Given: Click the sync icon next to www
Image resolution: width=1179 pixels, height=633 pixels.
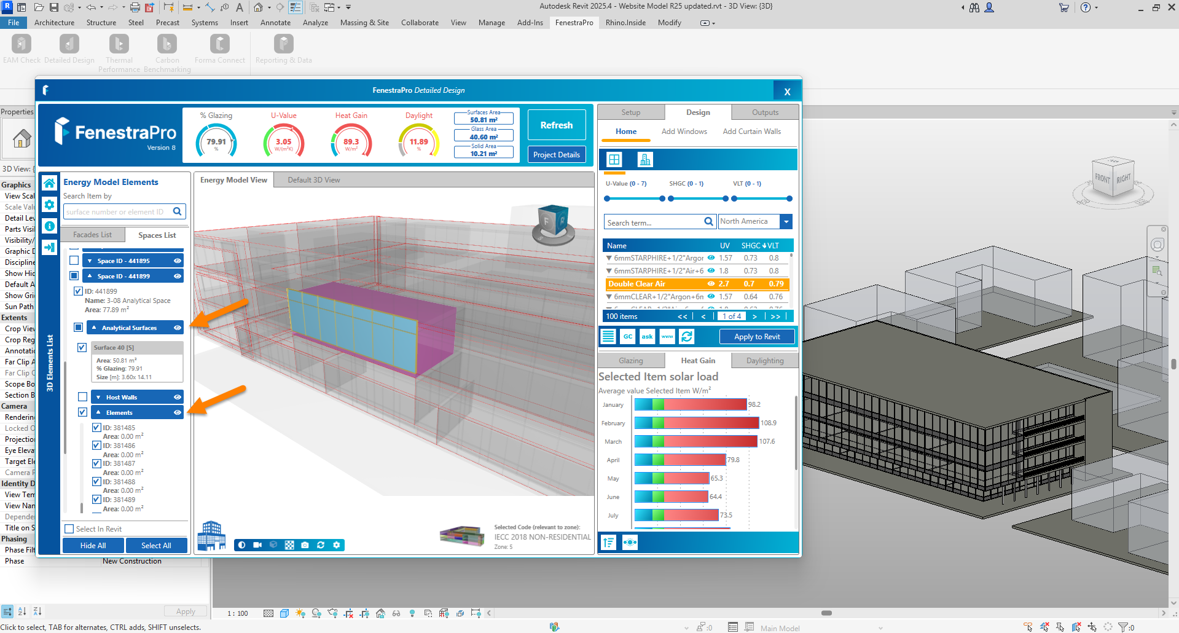Looking at the screenshot, I should (687, 336).
